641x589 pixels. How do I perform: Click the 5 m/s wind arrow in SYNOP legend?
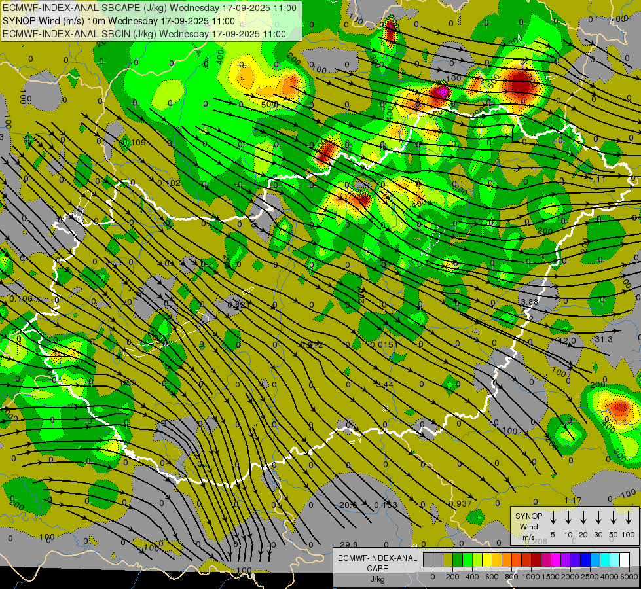tap(553, 518)
